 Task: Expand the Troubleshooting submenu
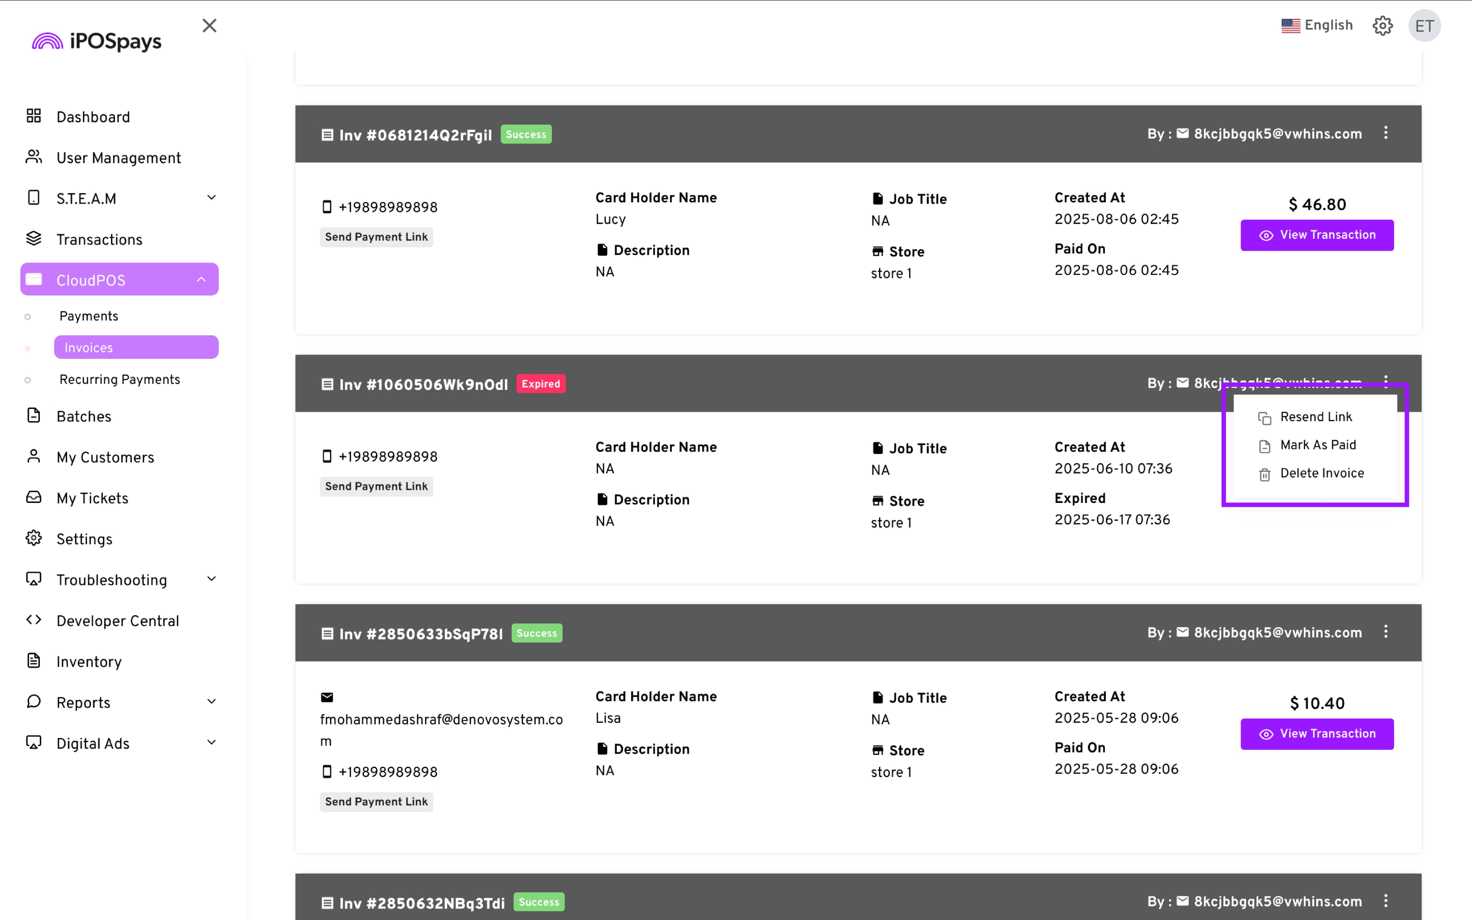click(211, 579)
